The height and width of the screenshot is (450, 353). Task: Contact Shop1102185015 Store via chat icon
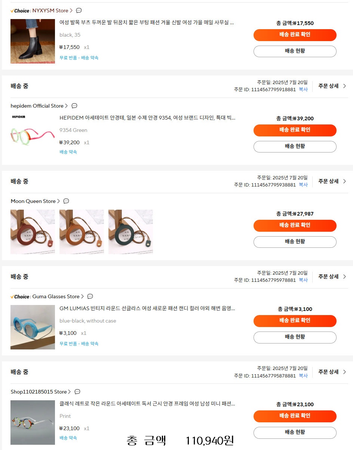pyautogui.click(x=77, y=392)
